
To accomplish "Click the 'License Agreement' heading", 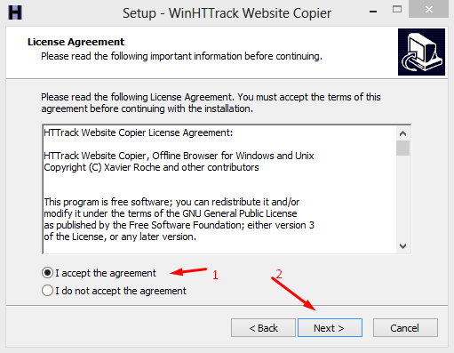I will tap(76, 42).
